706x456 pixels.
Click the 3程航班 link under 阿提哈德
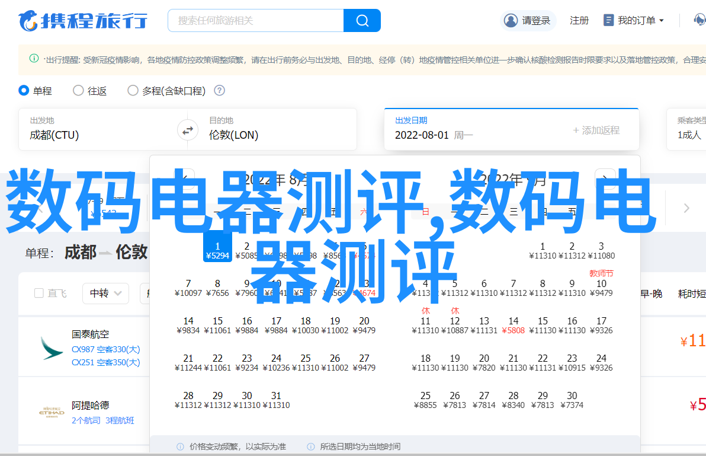coord(120,420)
